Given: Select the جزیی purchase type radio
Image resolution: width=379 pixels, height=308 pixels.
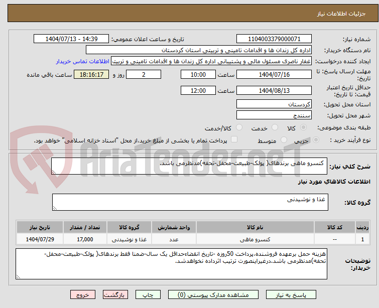Looking at the screenshot, I should pos(316,140).
